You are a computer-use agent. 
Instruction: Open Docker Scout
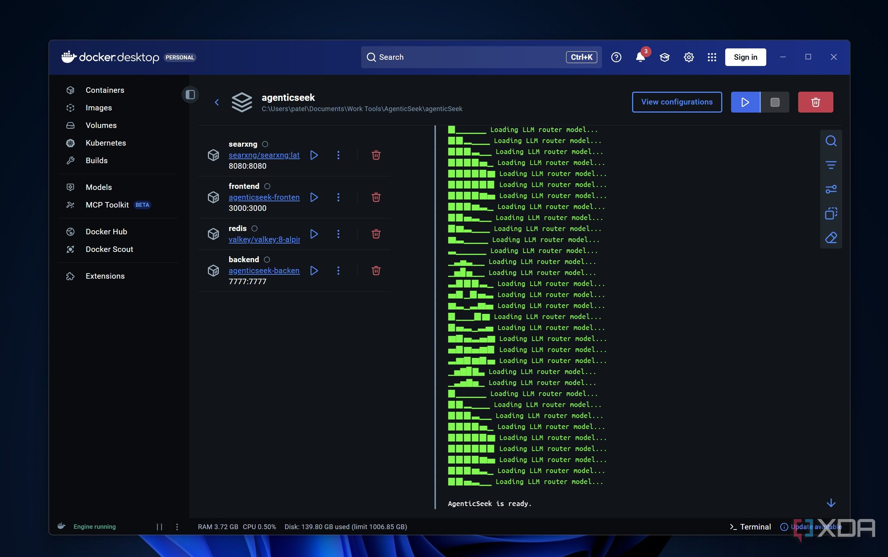[109, 249]
